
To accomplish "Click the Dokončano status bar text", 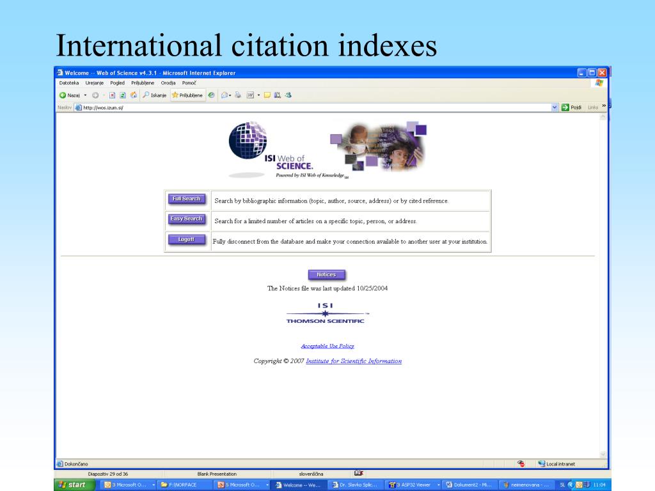I will pos(76,464).
